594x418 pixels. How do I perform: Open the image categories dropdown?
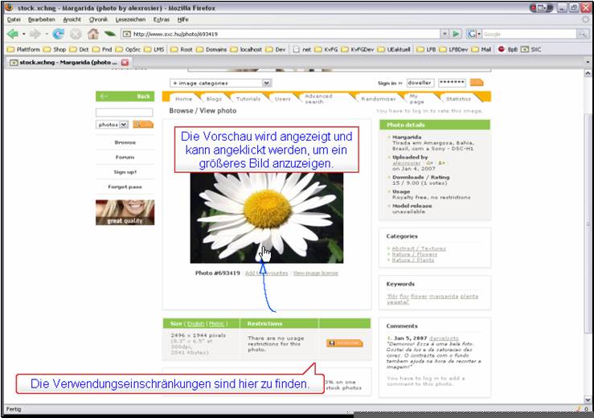point(220,83)
